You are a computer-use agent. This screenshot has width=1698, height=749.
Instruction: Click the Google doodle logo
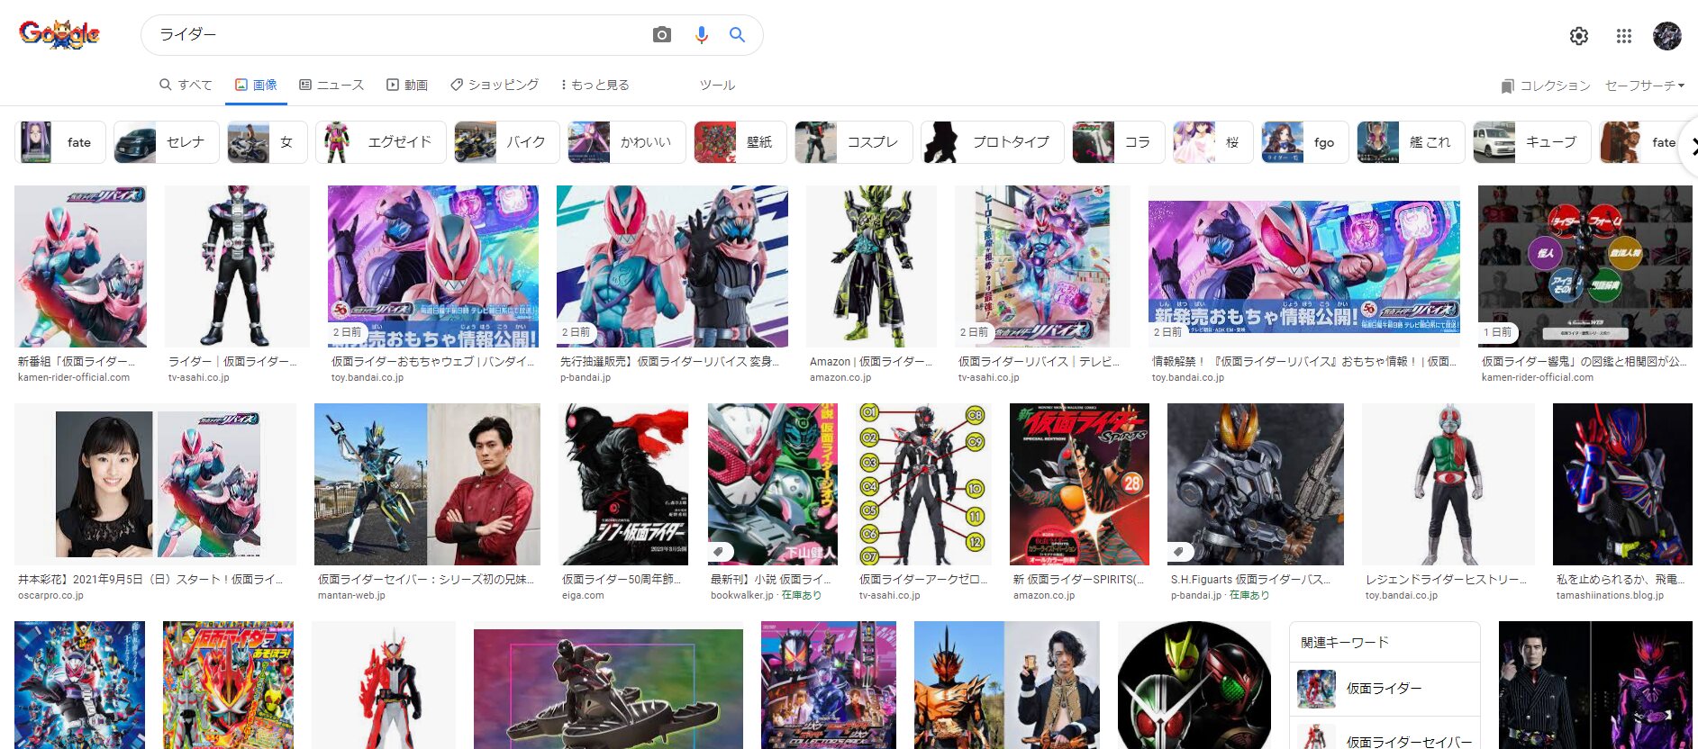59,35
